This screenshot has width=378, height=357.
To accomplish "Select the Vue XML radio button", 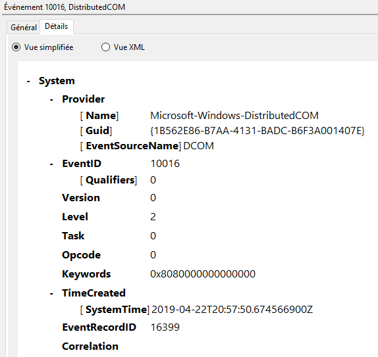I will [105, 47].
